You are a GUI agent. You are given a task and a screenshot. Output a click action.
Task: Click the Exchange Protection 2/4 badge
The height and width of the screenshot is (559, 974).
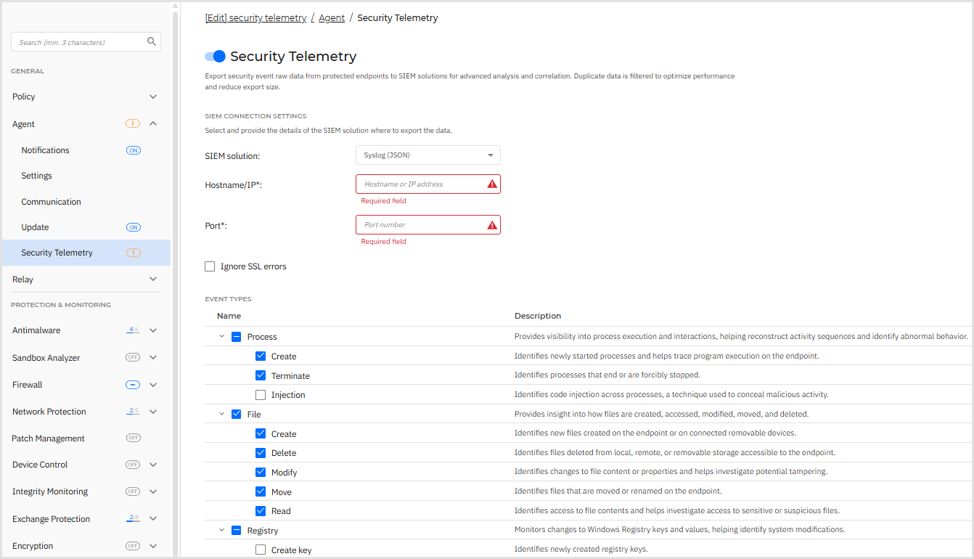[x=134, y=518]
